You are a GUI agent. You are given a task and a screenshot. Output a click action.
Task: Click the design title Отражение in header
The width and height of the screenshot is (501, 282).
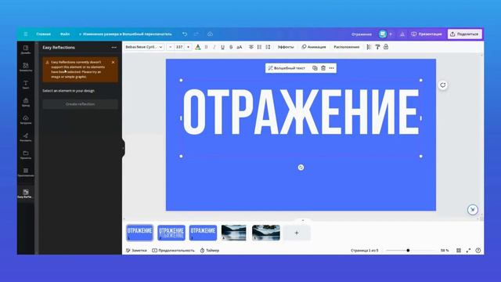click(x=362, y=34)
